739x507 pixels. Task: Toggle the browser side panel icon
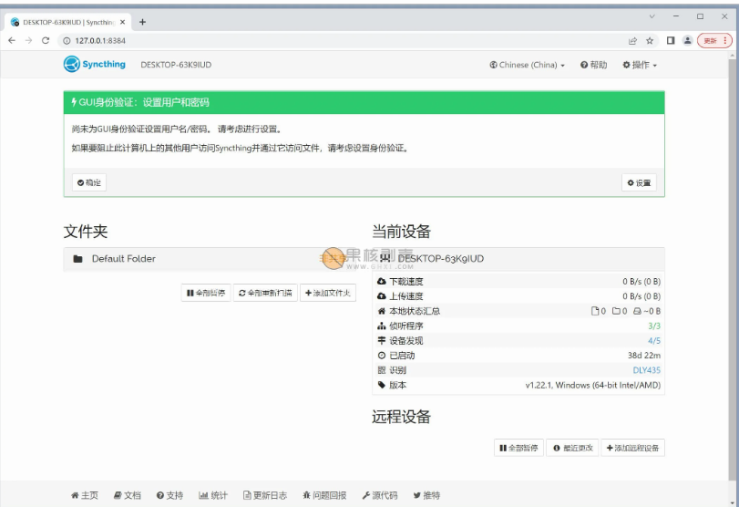pos(671,40)
